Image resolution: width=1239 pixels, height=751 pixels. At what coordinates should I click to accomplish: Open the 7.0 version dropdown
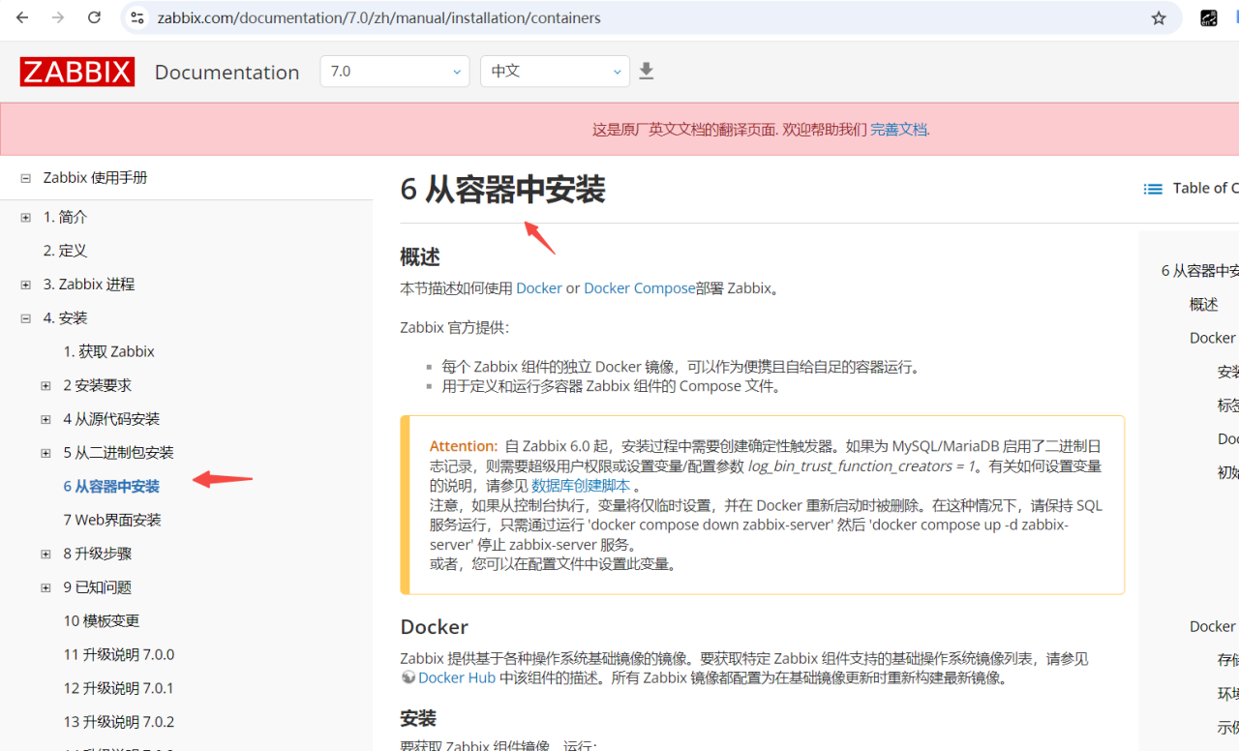pos(395,72)
